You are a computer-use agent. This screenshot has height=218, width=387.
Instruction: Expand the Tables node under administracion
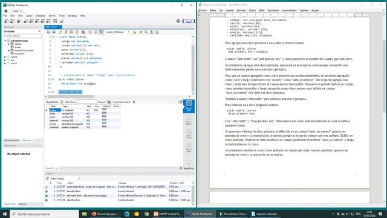click(9, 44)
